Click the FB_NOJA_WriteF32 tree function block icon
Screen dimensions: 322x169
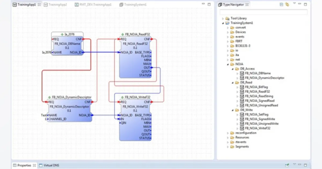click(242, 128)
